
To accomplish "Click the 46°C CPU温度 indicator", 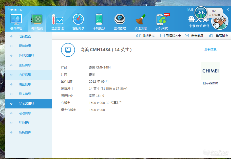I will pyautogui.click(x=215, y=13).
